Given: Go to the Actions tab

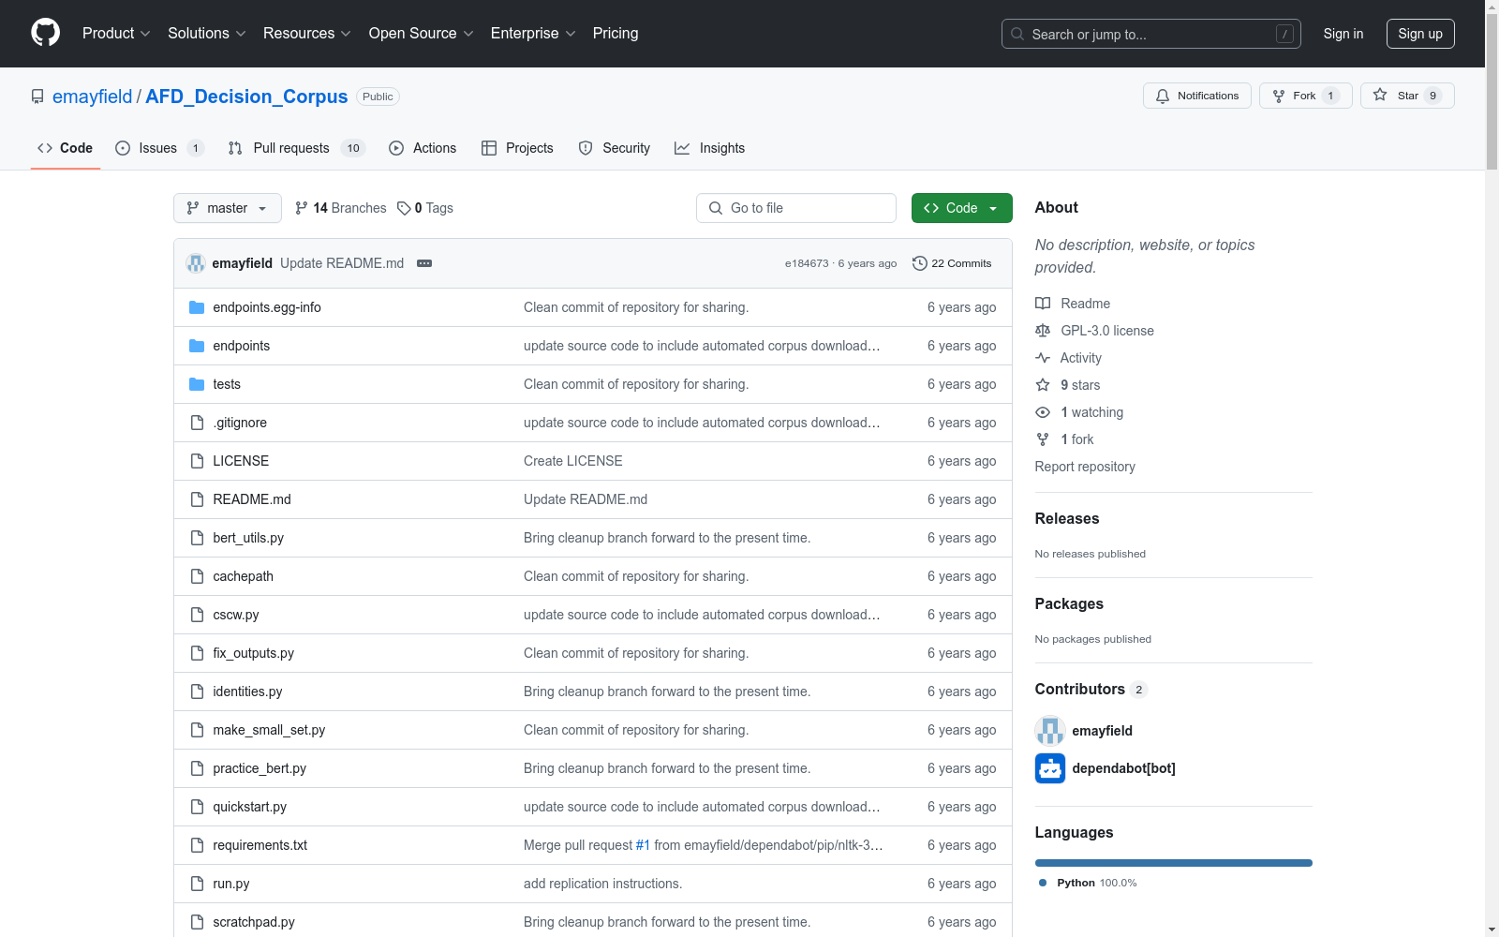Looking at the screenshot, I should coord(423,148).
